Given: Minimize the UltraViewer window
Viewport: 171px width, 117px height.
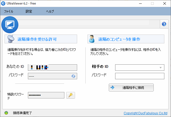Looking at the screenshot, I should point(140,3).
